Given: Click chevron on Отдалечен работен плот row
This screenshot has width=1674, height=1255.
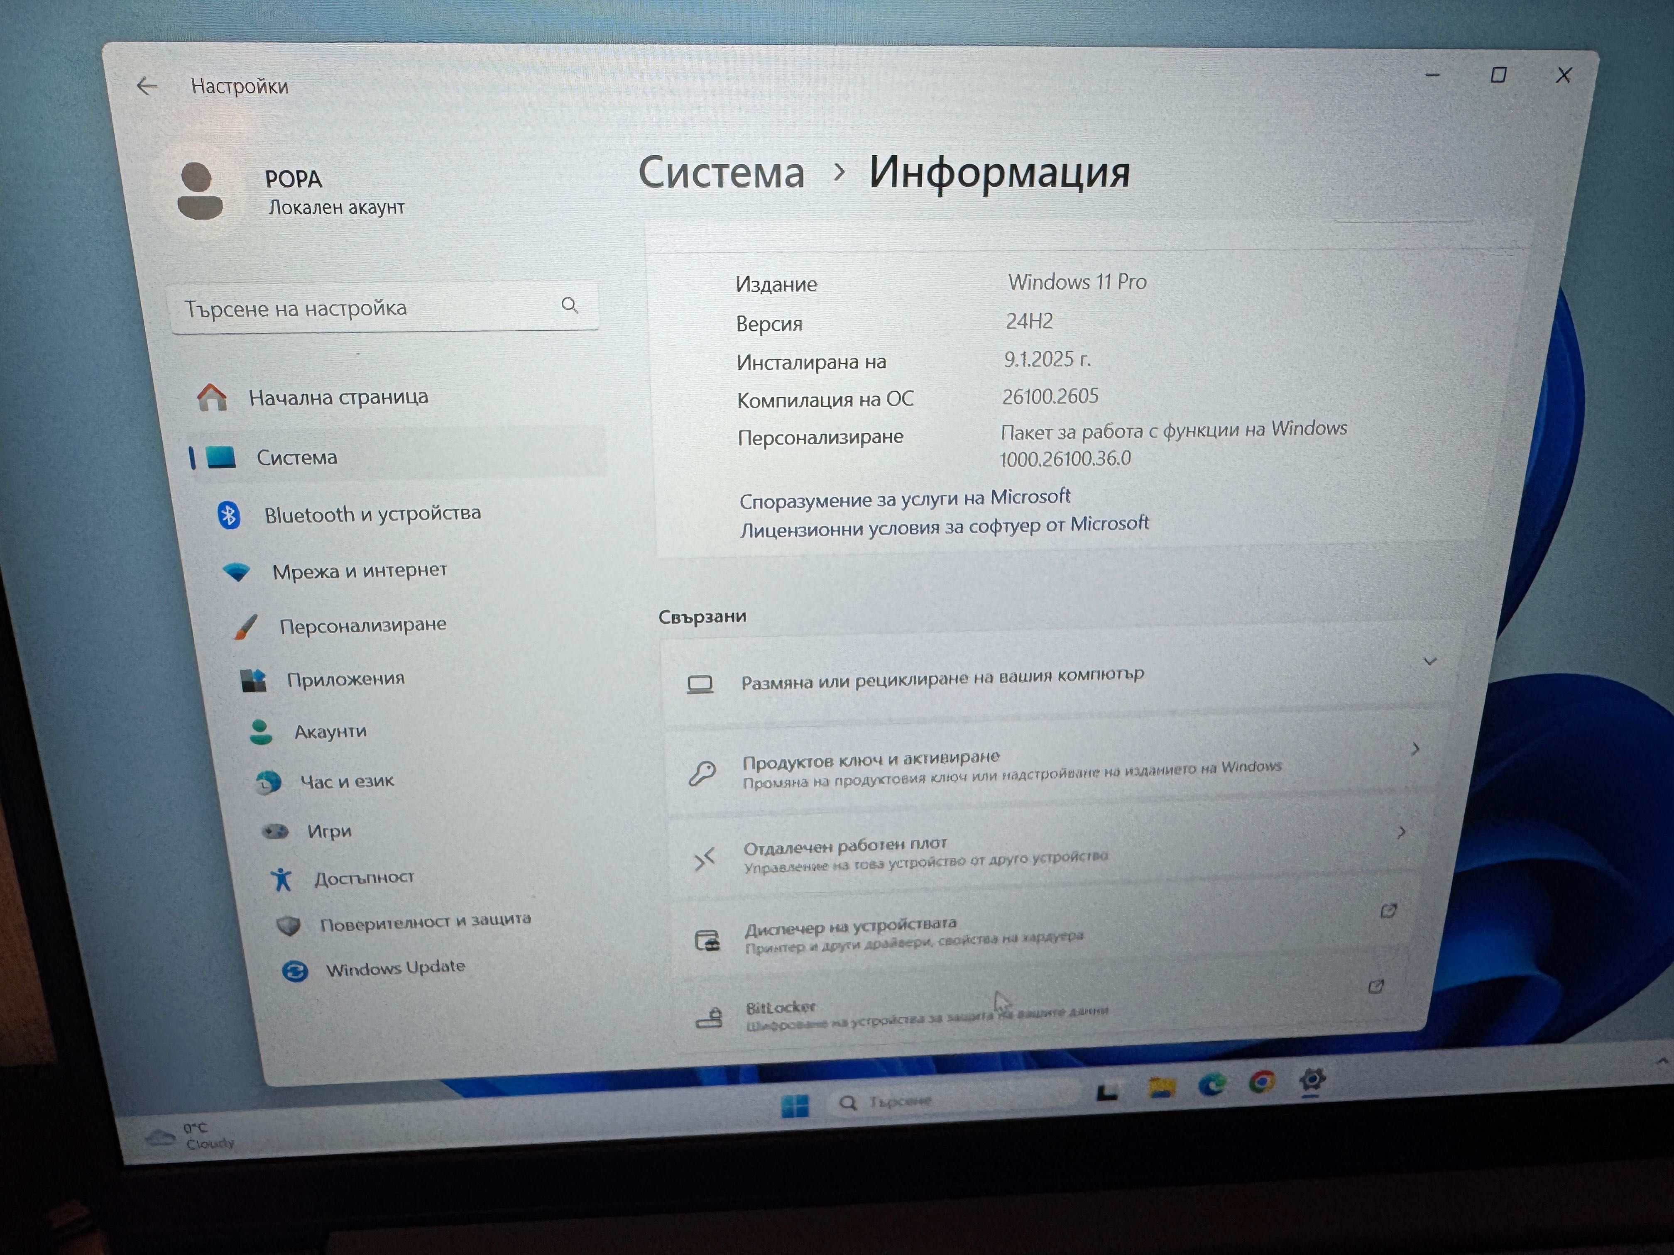Looking at the screenshot, I should pos(1401,832).
